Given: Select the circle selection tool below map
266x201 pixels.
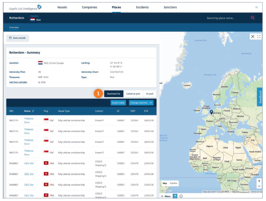Looking at the screenshot, I should coord(181,196).
